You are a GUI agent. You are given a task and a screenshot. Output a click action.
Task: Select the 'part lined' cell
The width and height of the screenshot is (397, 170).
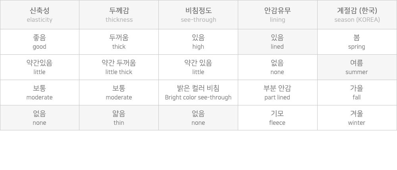pos(277,93)
